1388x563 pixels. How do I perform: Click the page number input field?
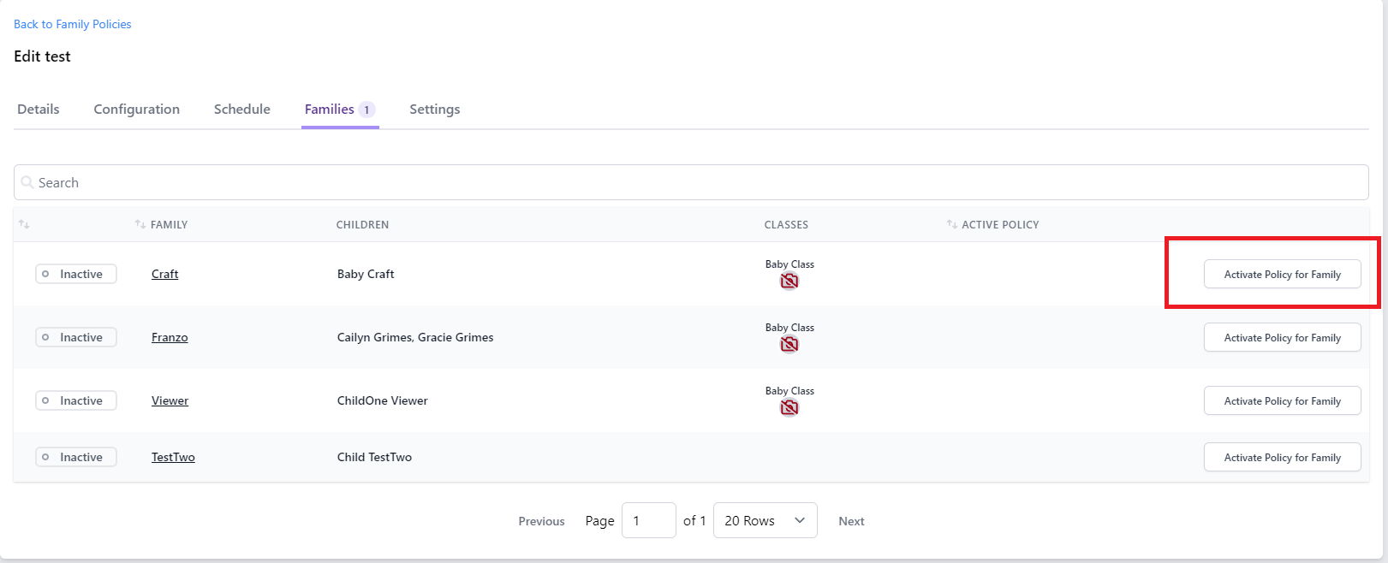coord(649,520)
